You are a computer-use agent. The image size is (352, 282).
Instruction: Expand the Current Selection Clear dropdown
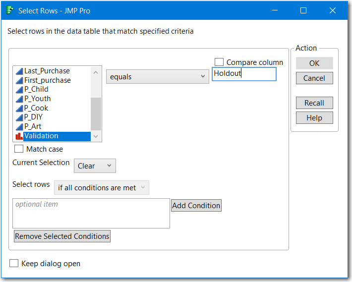95,166
